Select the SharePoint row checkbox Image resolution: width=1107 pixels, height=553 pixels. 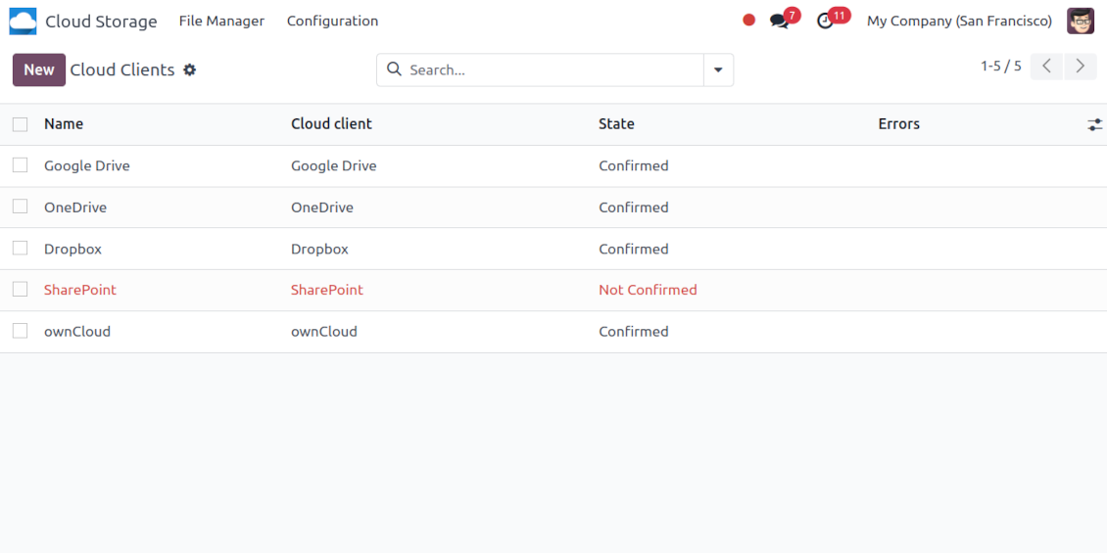click(x=21, y=289)
